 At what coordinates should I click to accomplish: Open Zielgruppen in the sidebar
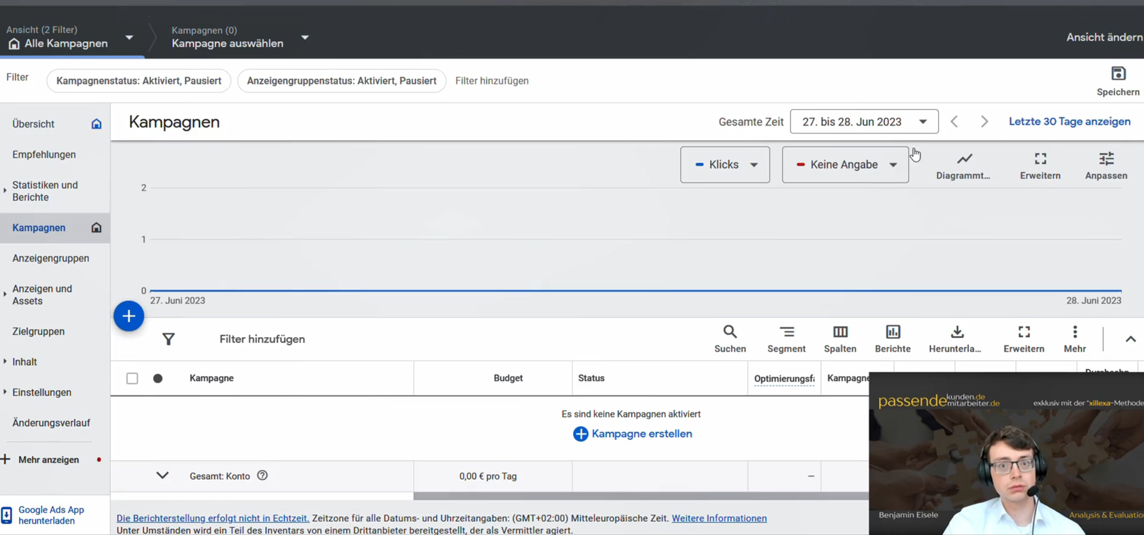[38, 331]
